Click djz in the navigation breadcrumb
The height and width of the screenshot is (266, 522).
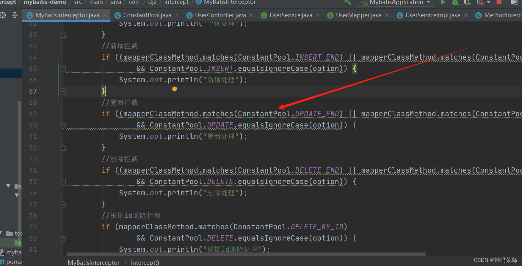[x=152, y=2]
